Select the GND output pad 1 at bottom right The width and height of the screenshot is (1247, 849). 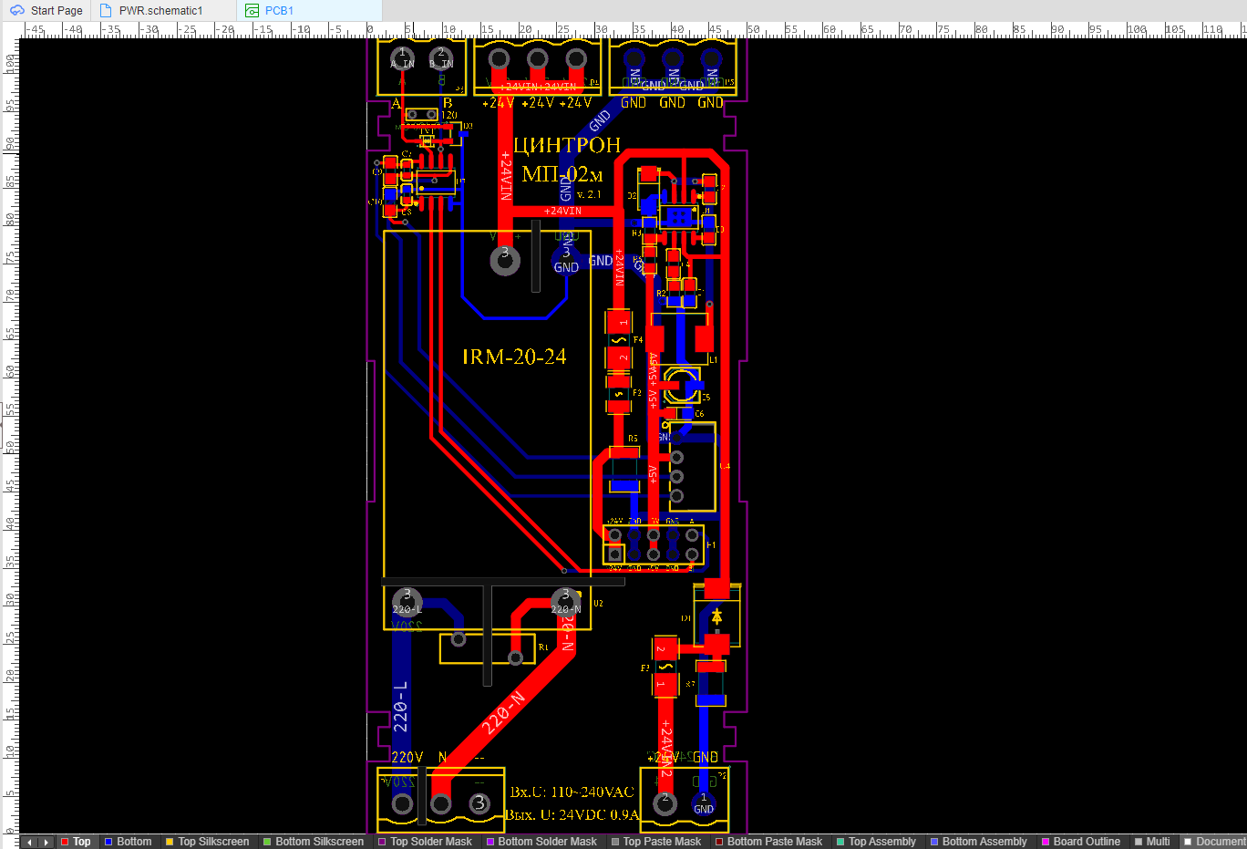(704, 802)
